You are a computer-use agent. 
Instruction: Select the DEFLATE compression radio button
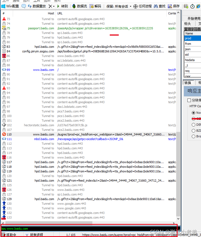coord(193,125)
